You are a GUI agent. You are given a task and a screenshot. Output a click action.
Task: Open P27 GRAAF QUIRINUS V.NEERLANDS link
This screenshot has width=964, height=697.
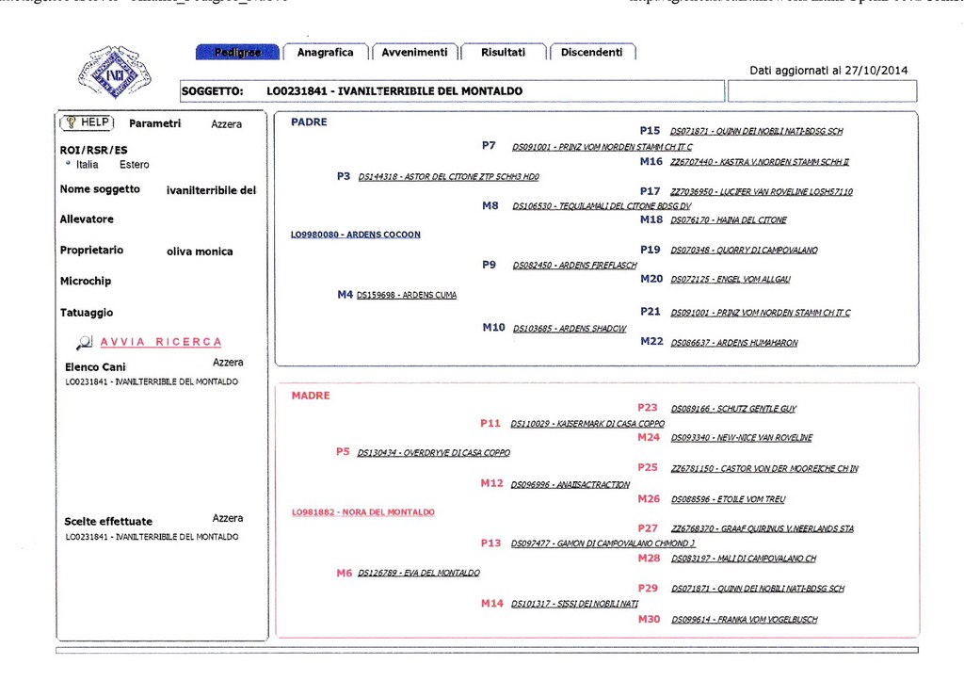(762, 528)
